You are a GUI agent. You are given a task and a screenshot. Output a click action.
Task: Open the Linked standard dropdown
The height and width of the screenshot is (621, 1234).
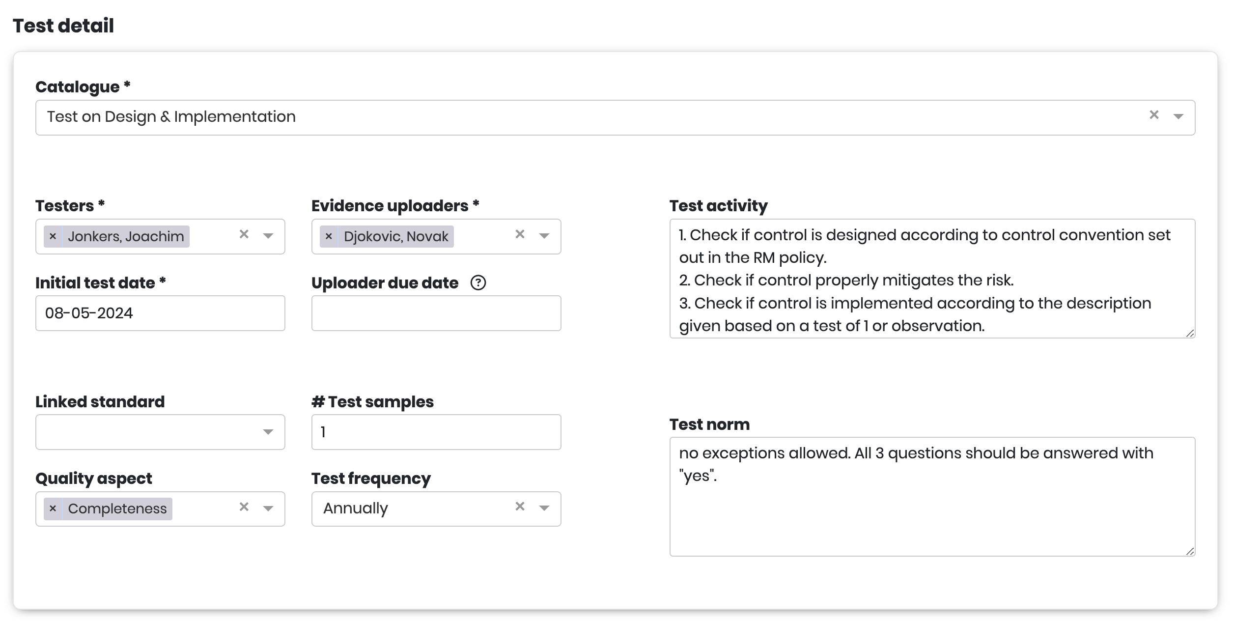point(268,432)
